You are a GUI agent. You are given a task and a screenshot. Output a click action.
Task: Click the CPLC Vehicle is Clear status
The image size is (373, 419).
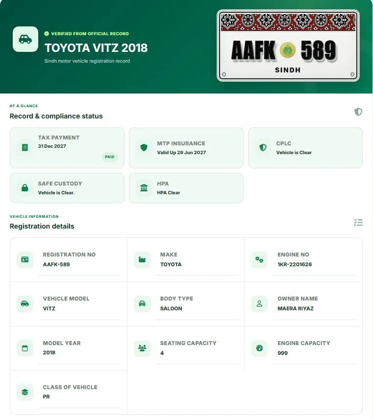coord(294,153)
